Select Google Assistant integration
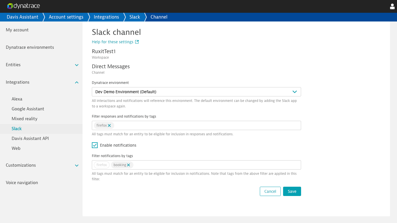Viewport: 397px width, 223px height. click(x=28, y=109)
